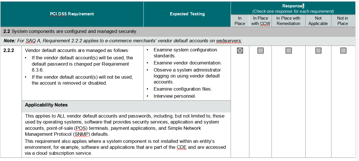Check the In Place with CCW checkbox
Screen dimensions: 359x161
pos(260,51)
